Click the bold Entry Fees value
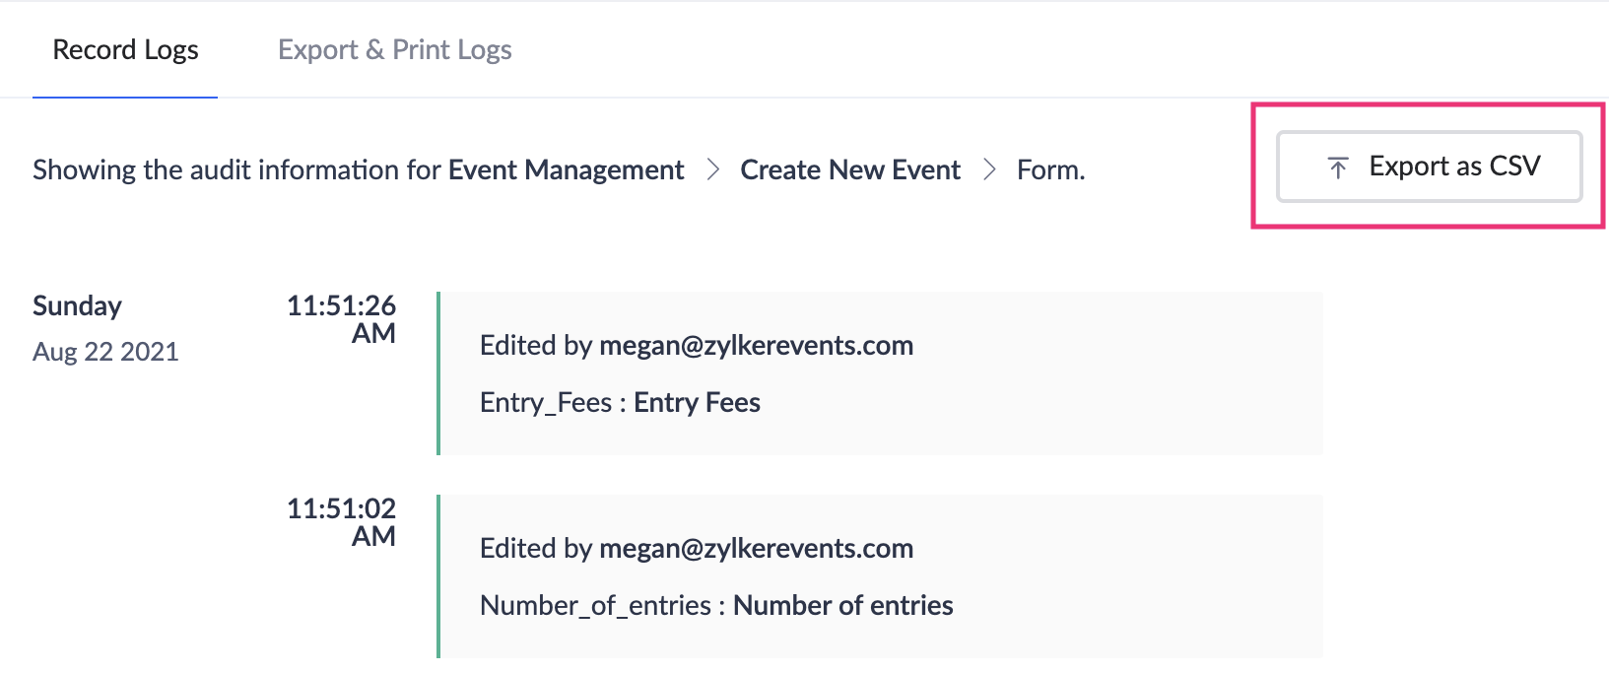This screenshot has width=1609, height=673. click(x=697, y=402)
